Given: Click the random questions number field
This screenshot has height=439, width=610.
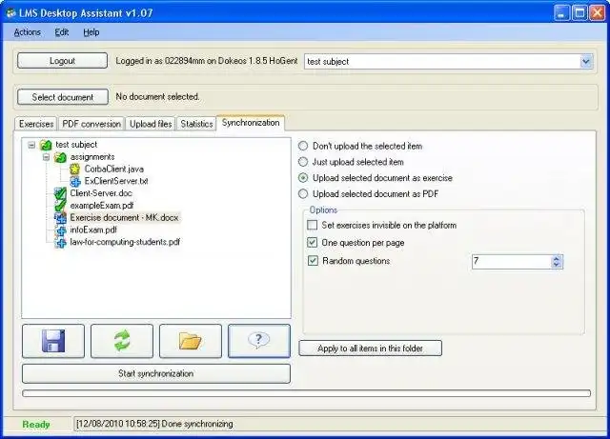Looking at the screenshot, I should coord(512,261).
